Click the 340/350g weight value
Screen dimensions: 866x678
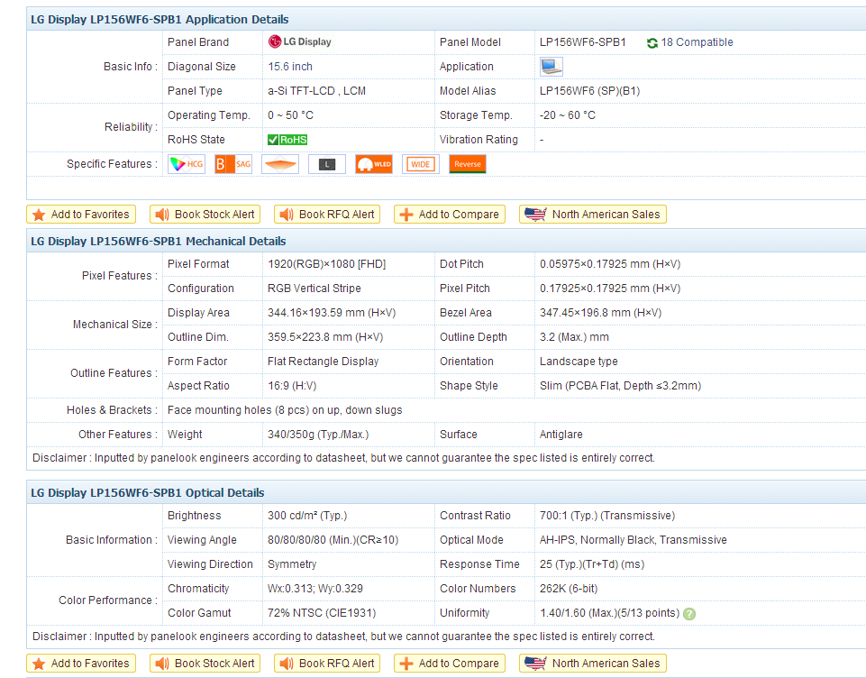[318, 435]
